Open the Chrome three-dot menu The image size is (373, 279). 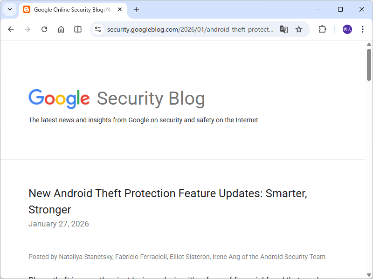click(363, 29)
